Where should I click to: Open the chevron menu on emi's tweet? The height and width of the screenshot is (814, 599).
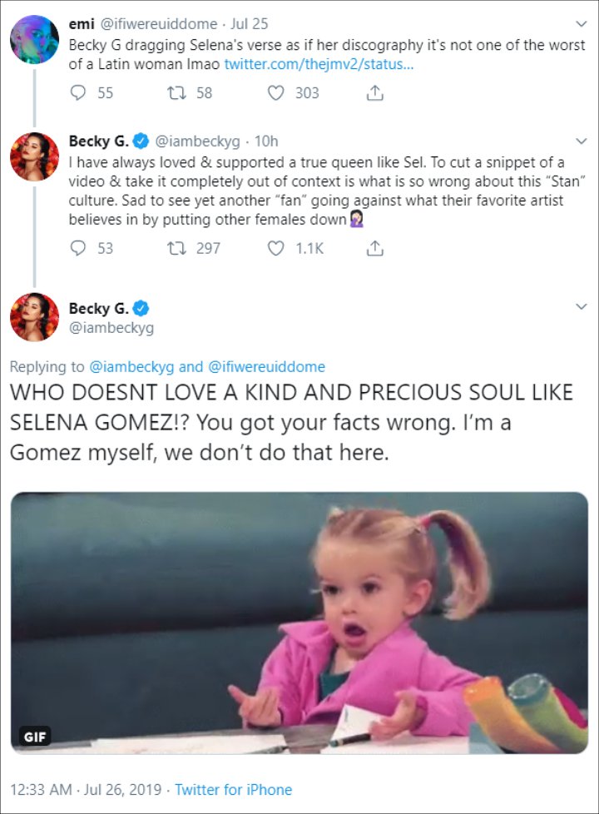coord(582,24)
